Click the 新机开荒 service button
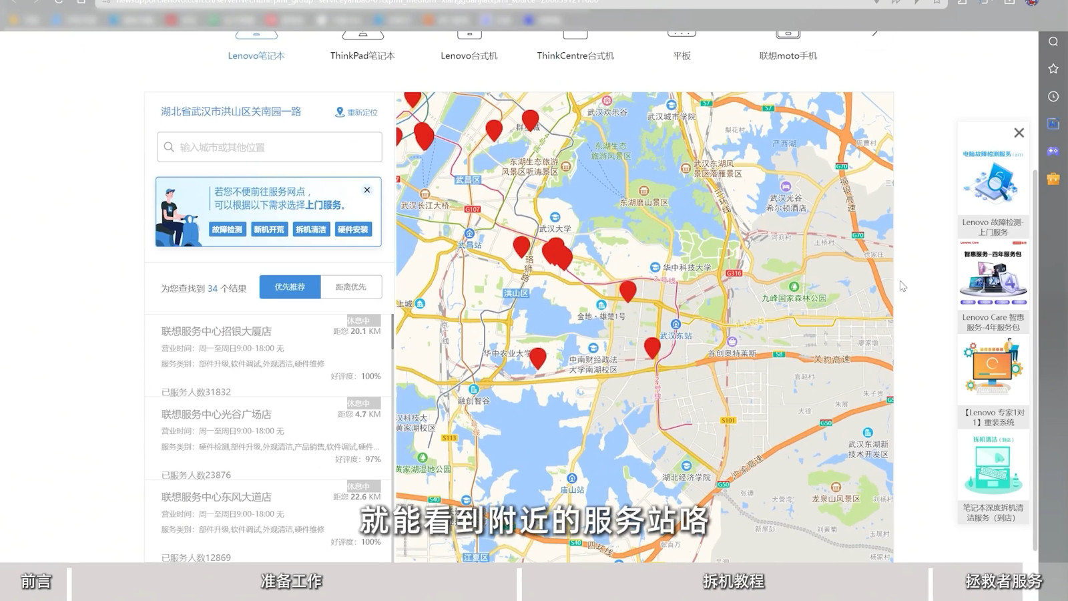The width and height of the screenshot is (1068, 601). pos(269,229)
